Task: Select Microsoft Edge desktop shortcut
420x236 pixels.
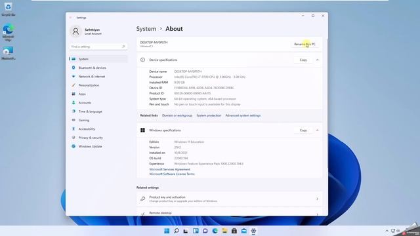Action: coord(8,32)
